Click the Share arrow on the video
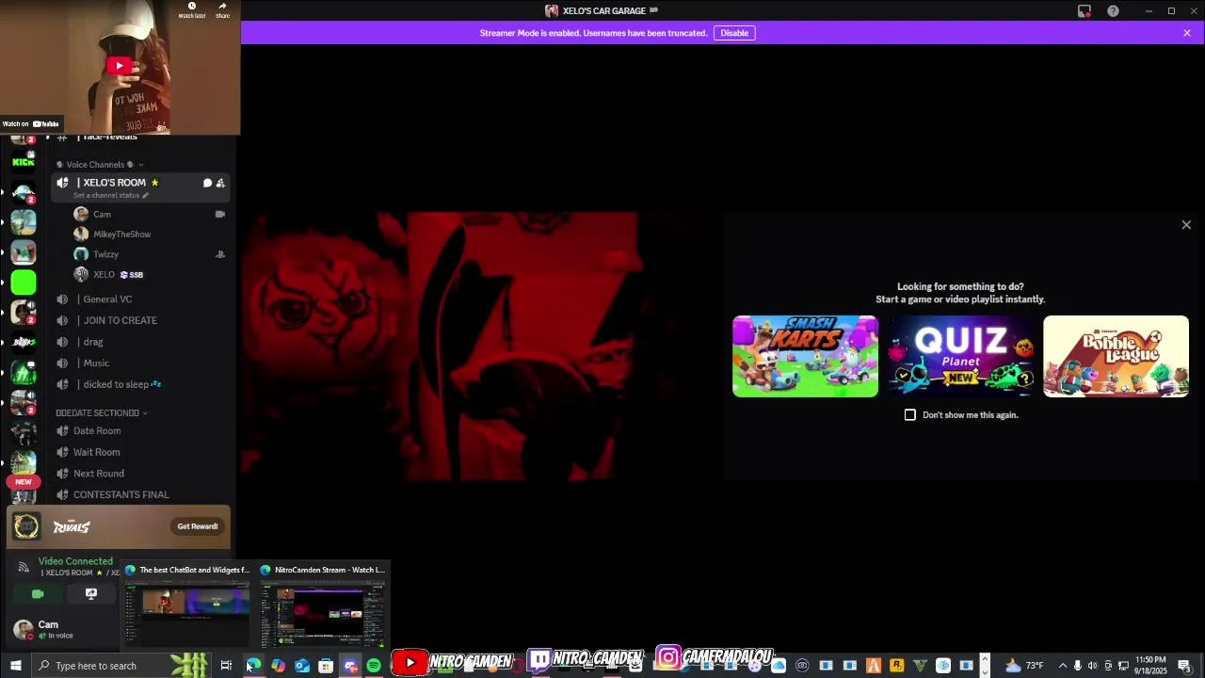This screenshot has width=1205, height=678. coord(222,10)
